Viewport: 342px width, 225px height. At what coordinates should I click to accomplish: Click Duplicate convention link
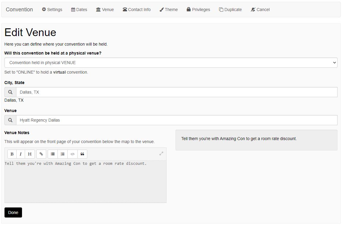tap(230, 10)
